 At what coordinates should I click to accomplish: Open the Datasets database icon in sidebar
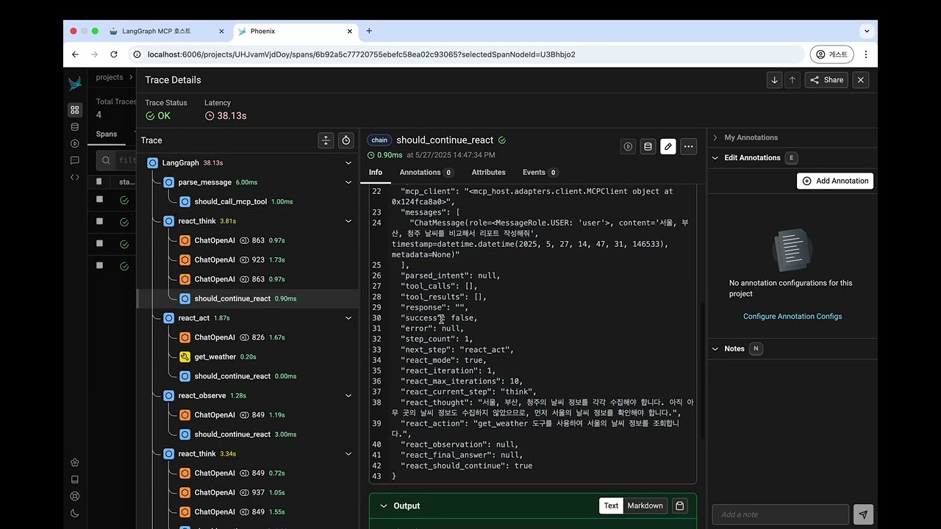pos(75,127)
